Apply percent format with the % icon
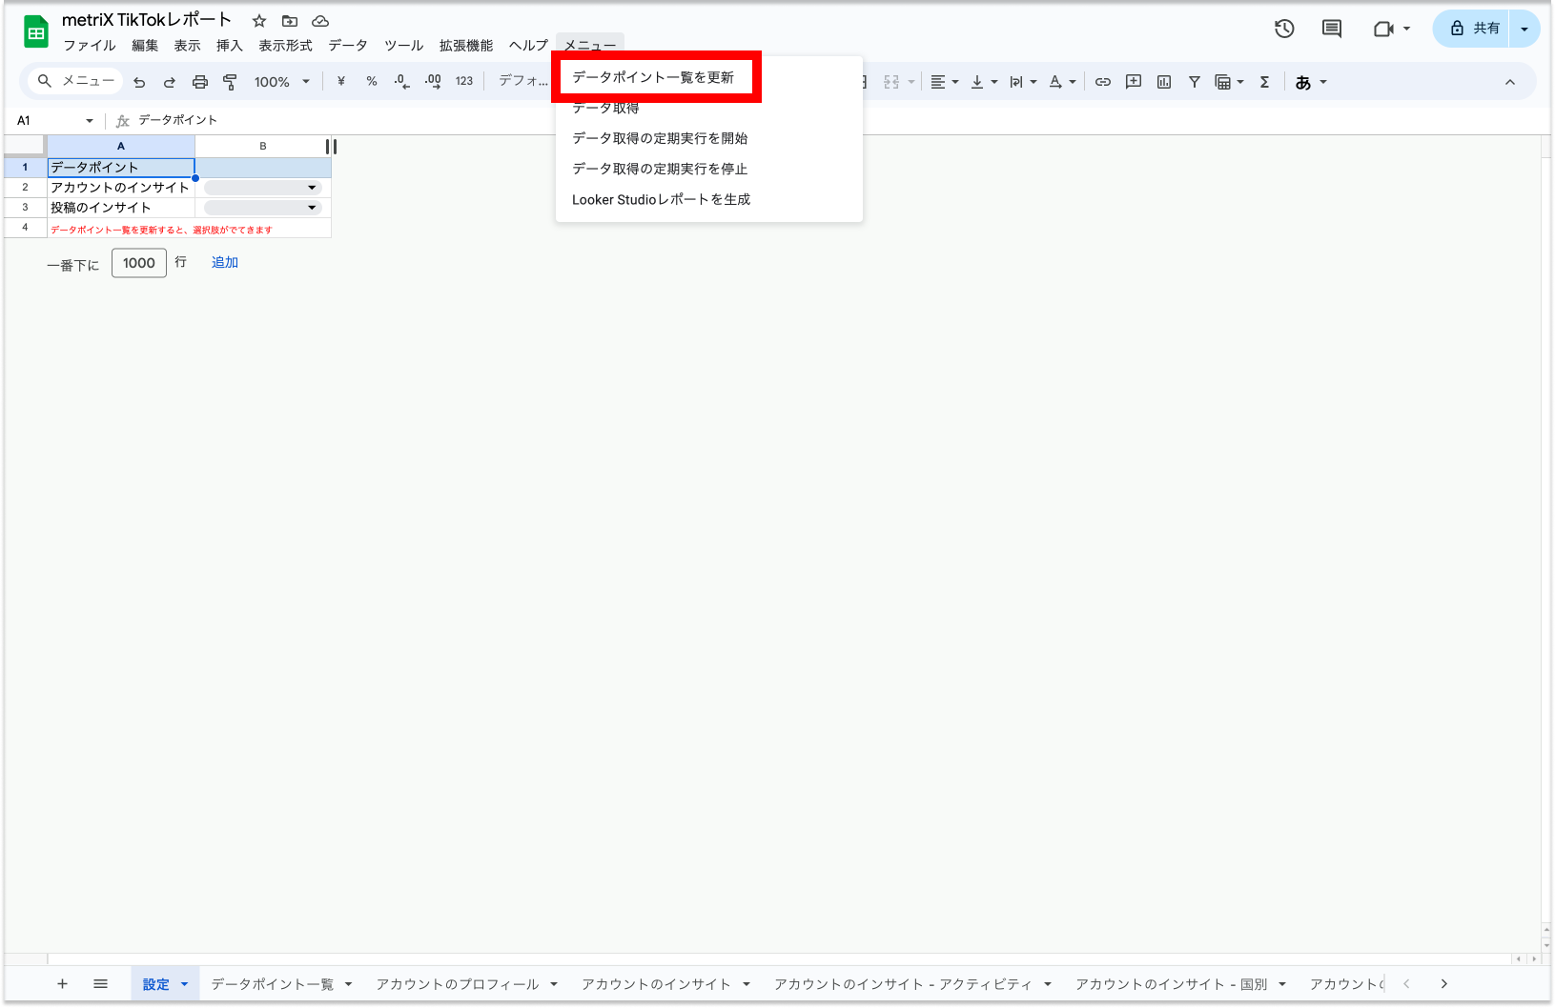1555x1008 pixels. pyautogui.click(x=372, y=82)
